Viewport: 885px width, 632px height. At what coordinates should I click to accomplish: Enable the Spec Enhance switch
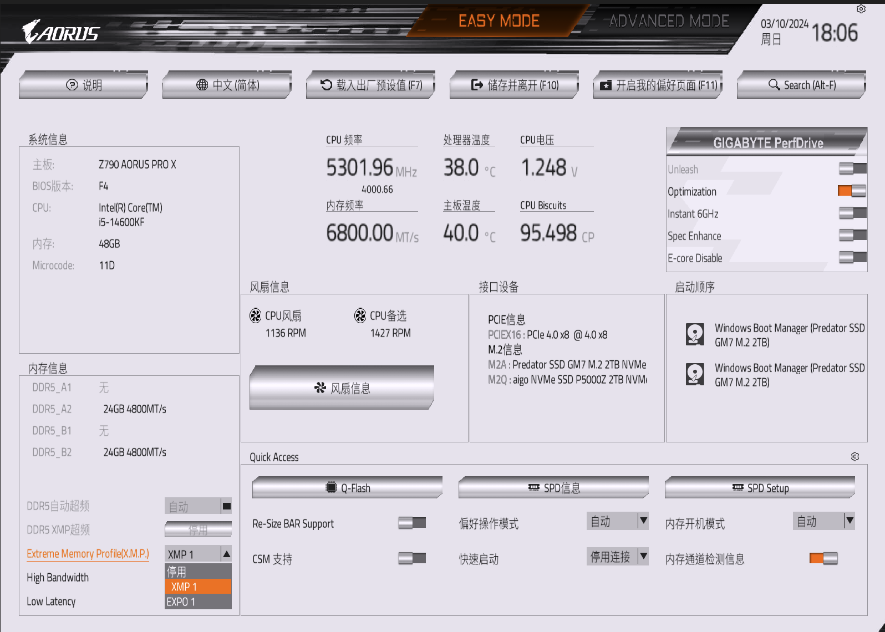tap(852, 235)
